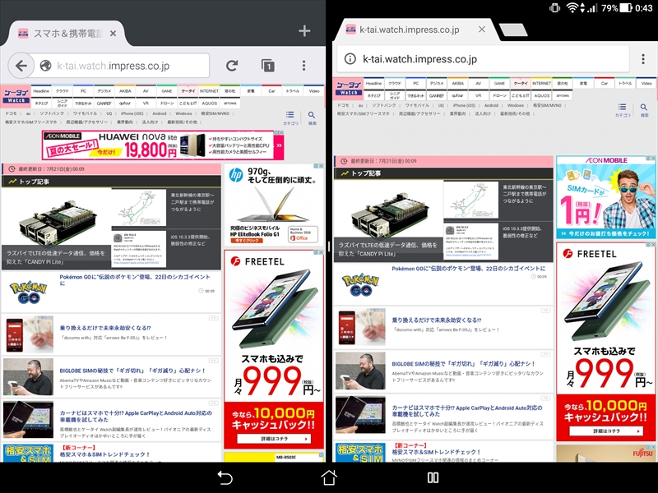The image size is (658, 493).
Task: Close the HUAWEI banner ad with its X icon
Action: pos(280,132)
